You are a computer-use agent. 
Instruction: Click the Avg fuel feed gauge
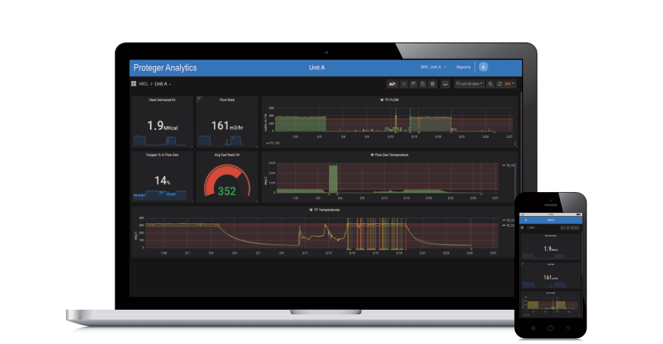226,182
